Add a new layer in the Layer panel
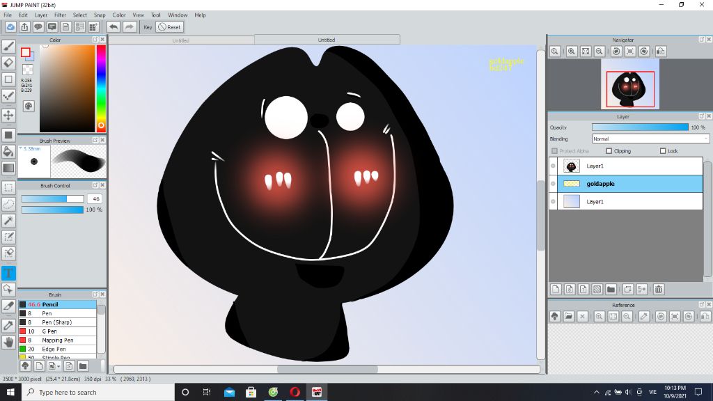The image size is (713, 401). click(x=556, y=289)
